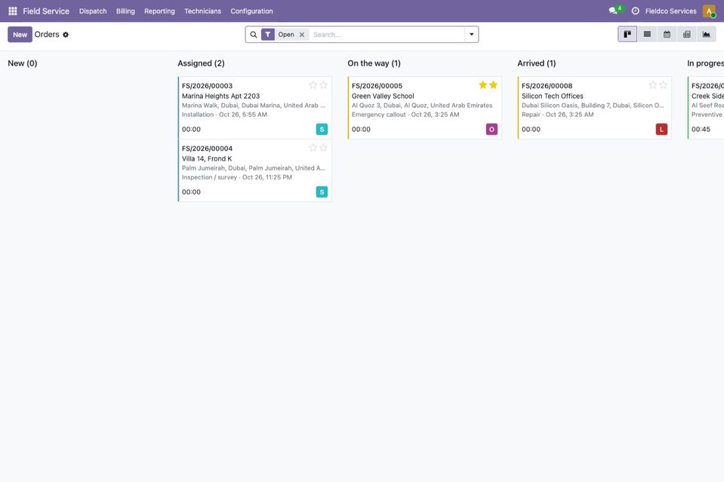This screenshot has height=482, width=724.
Task: Set first priority star on FS/2026/00003
Action: 313,85
